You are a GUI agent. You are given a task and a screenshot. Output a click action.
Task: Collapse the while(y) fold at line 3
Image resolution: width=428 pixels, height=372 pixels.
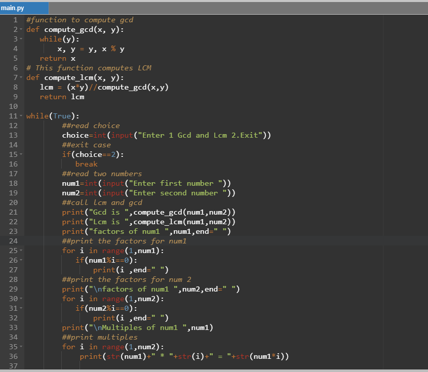click(x=21, y=39)
